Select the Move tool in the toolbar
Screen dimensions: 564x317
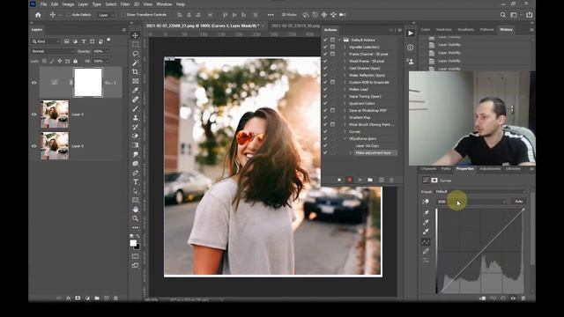point(135,35)
